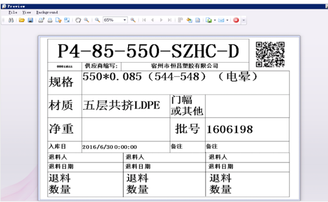Image resolution: width=328 pixels, height=202 pixels.
Task: Go to the next page
Action: pos(161,20)
